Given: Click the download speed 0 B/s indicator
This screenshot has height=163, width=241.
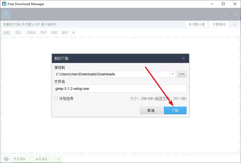Looking at the screenshot, I should click(19, 159).
